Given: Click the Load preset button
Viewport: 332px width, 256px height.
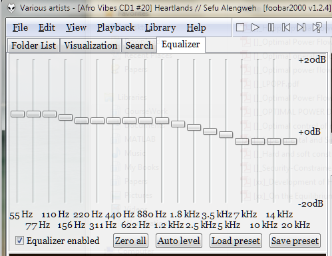Looking at the screenshot, I should [x=236, y=241].
